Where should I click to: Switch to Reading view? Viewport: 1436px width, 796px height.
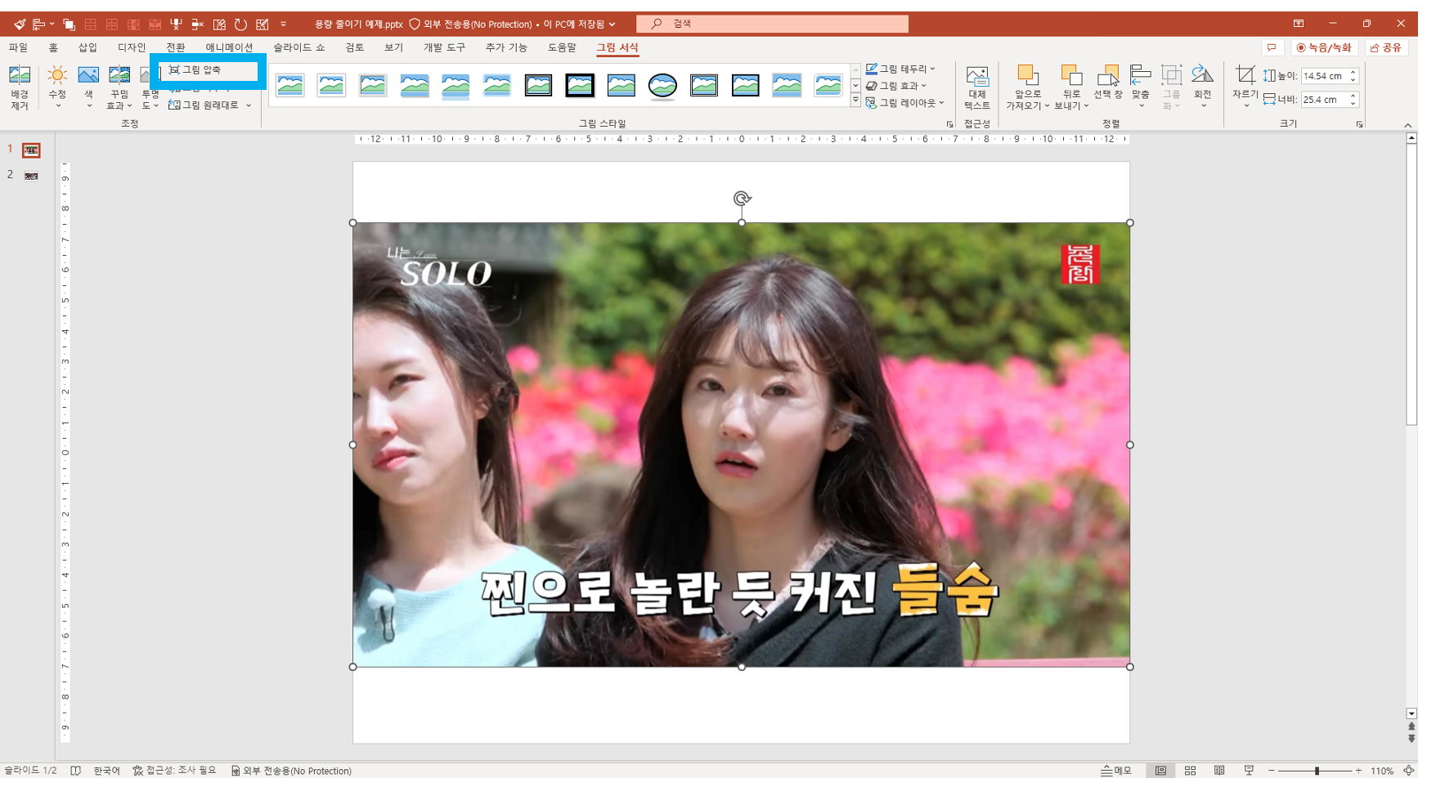tap(1219, 771)
